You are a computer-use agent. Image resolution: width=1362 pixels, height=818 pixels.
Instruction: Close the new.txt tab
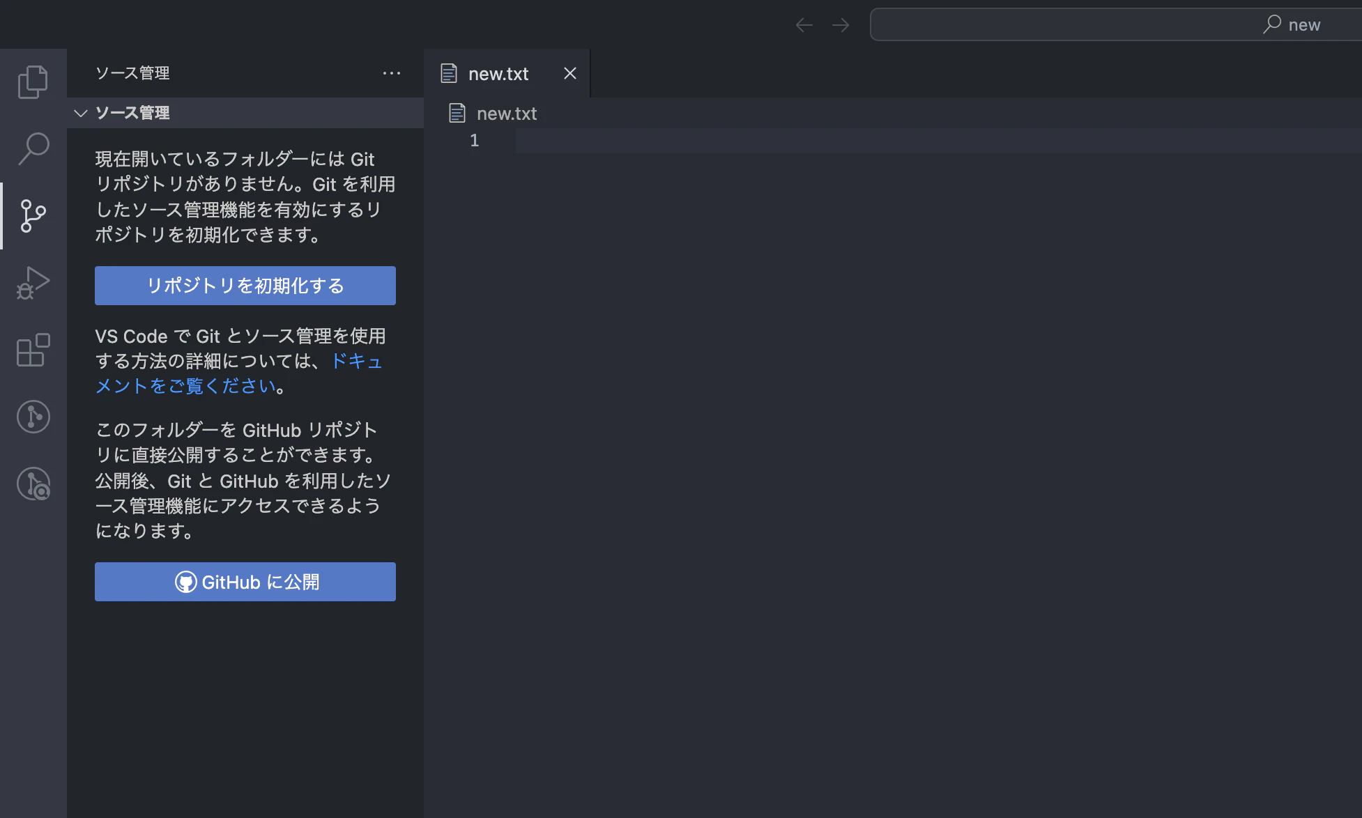[570, 73]
